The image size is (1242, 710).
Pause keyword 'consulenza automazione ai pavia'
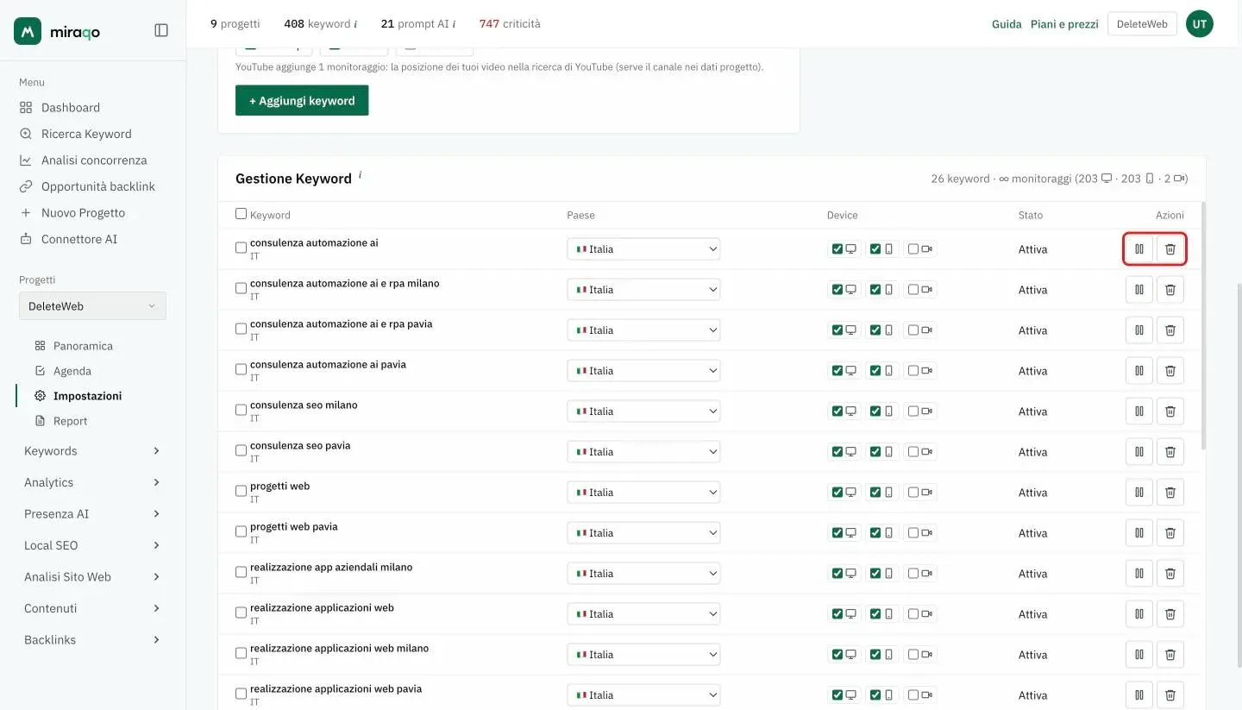click(1139, 371)
